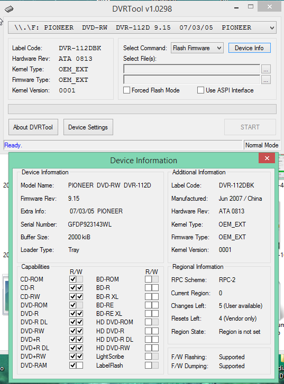Click the About DVRTool button
Viewport: 284px width, 384px height.
pyautogui.click(x=33, y=127)
